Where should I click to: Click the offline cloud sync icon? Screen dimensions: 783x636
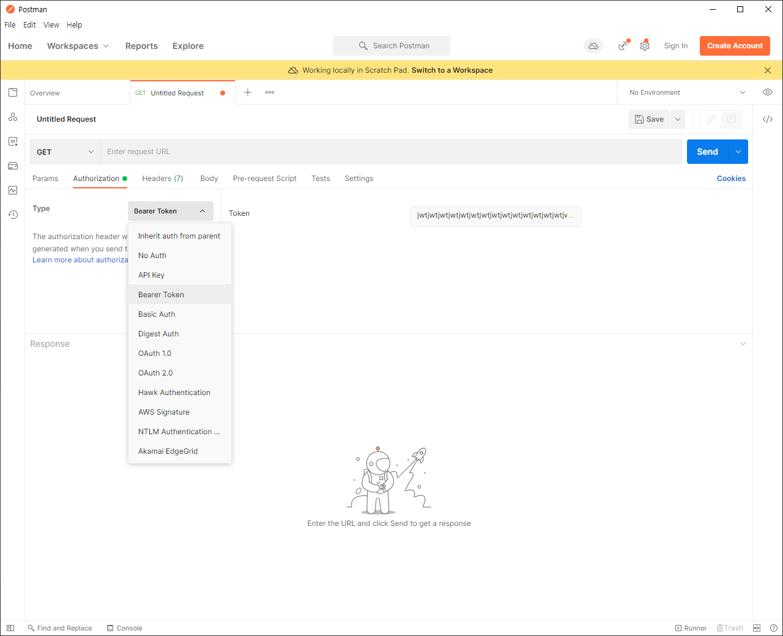click(x=593, y=46)
